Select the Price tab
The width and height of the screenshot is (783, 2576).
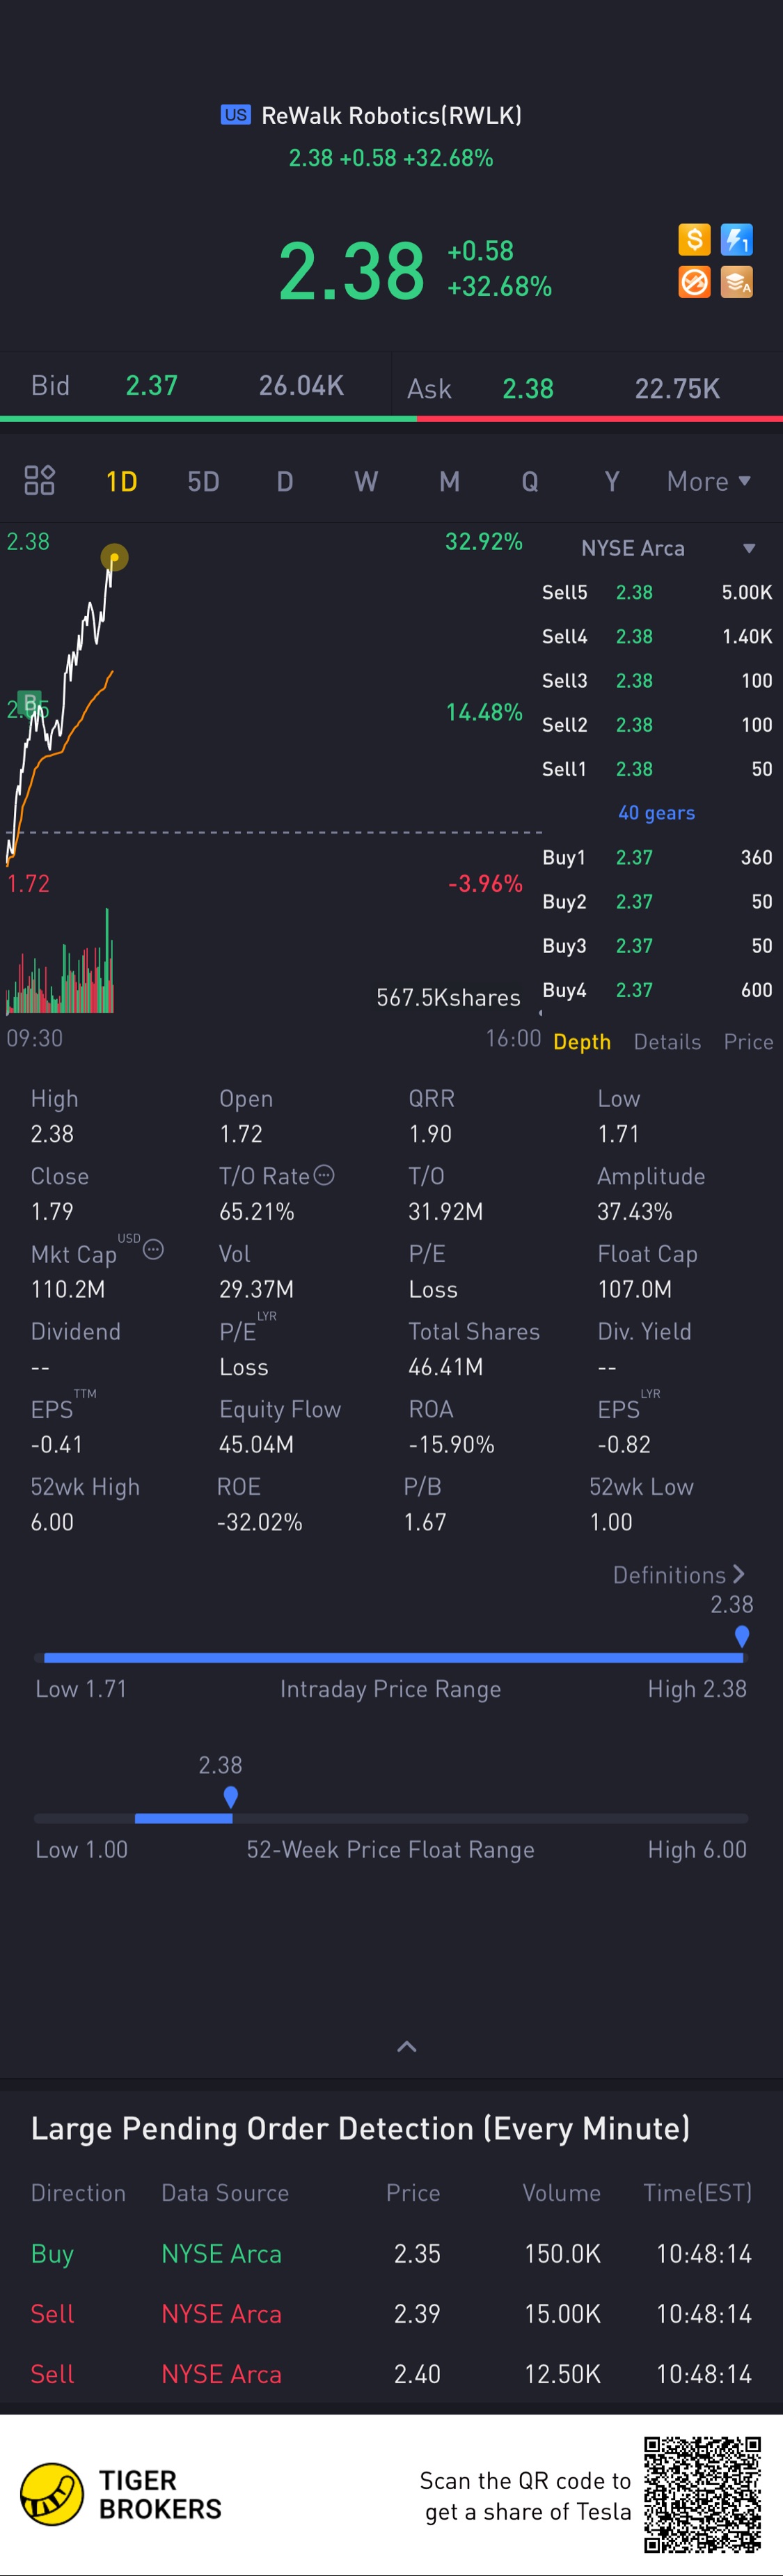click(x=748, y=1042)
